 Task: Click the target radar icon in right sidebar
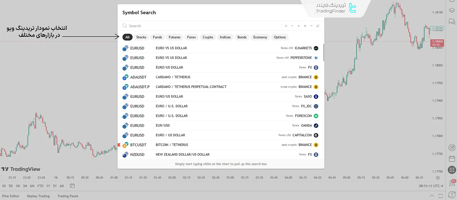tap(452, 147)
